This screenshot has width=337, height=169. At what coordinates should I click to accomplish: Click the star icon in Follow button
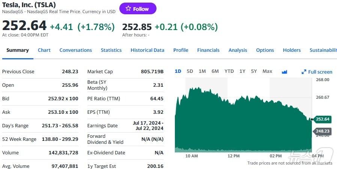click(128, 9)
